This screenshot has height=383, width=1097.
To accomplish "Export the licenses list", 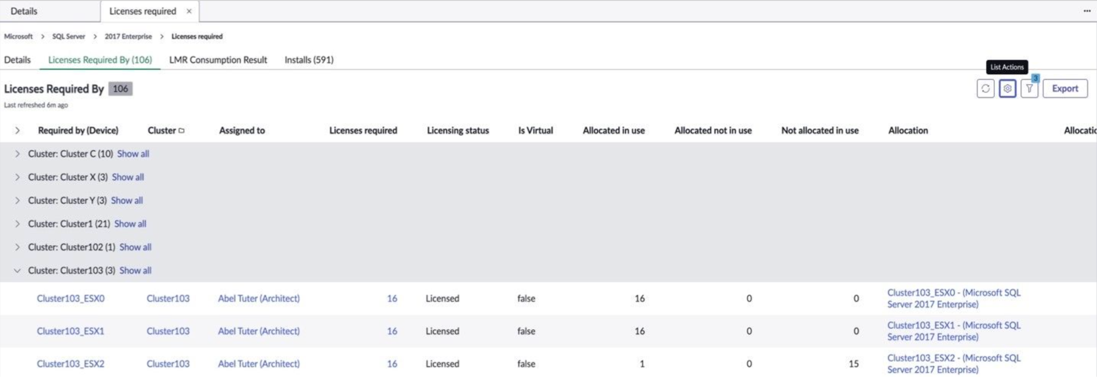I will click(1065, 88).
